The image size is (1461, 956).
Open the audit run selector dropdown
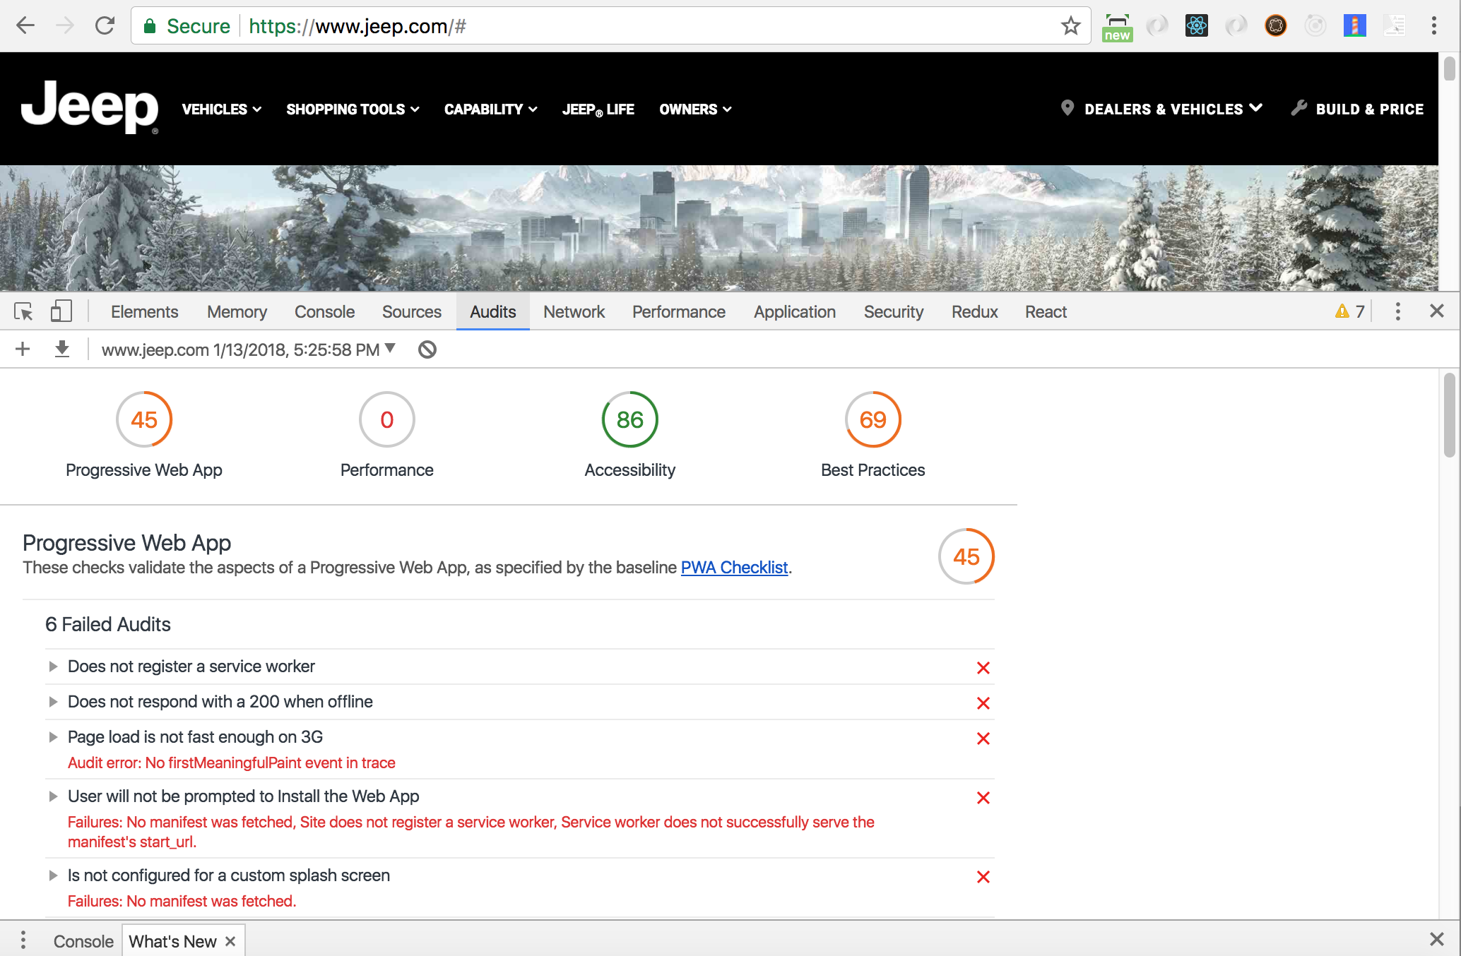click(248, 349)
